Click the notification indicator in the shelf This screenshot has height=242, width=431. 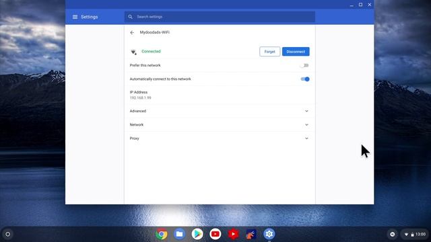point(393,235)
